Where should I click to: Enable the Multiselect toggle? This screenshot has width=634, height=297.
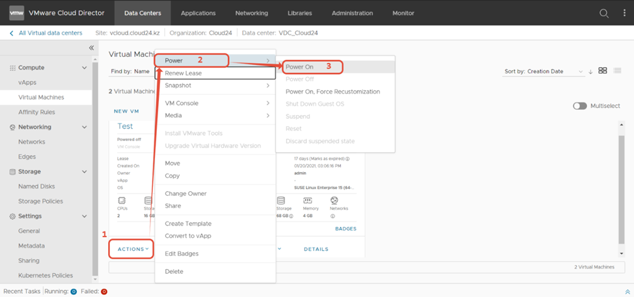(x=579, y=106)
